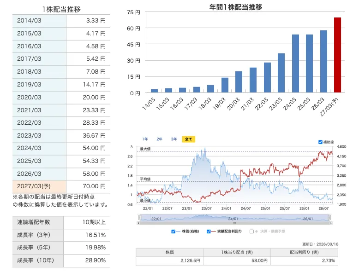Click the right arrow of navigator scrollbar
The height and width of the screenshot is (272, 359).
[331, 223]
